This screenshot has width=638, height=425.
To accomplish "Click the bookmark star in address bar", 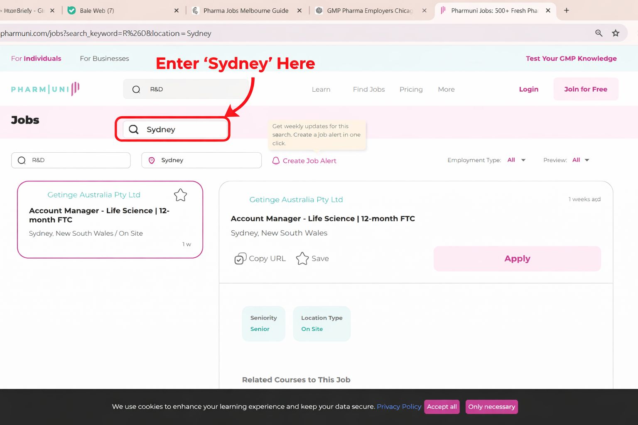I will 616,33.
